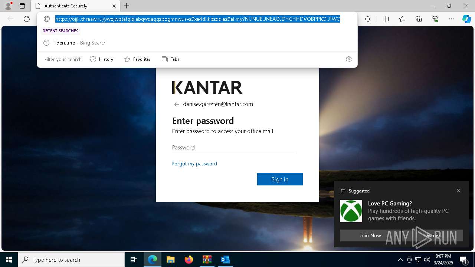Open the Favorites star icon
The image size is (475, 267).
click(x=402, y=19)
